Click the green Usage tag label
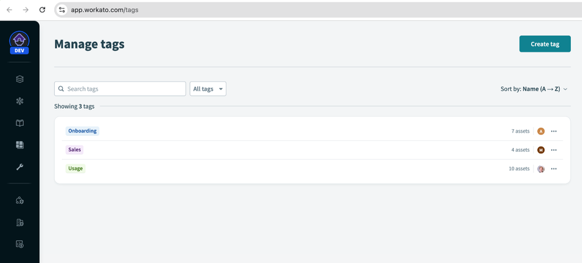 75,168
